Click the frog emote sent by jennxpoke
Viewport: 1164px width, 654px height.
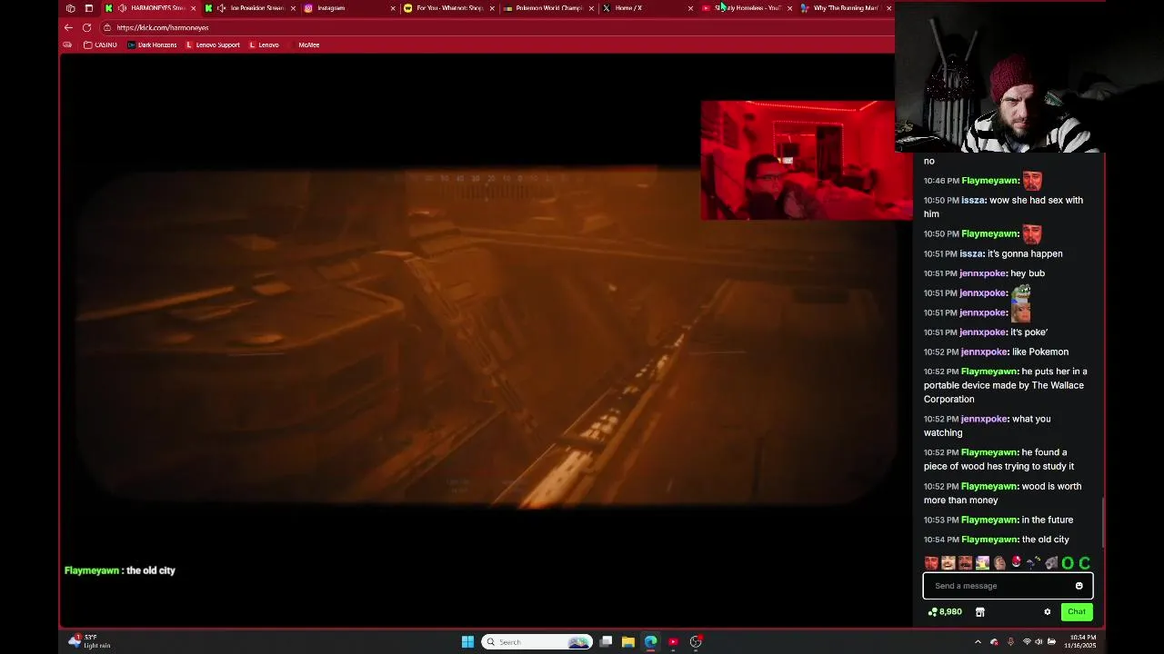click(1021, 292)
